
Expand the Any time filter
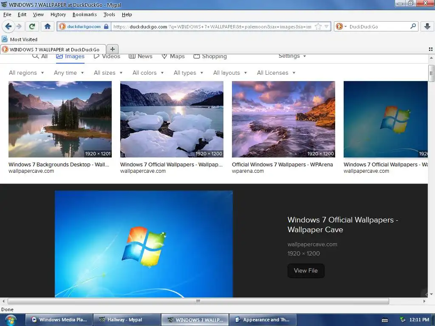(69, 73)
